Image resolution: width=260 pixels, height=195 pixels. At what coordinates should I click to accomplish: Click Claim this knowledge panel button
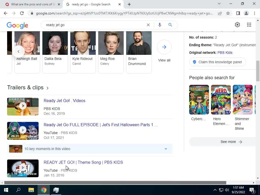point(217,62)
